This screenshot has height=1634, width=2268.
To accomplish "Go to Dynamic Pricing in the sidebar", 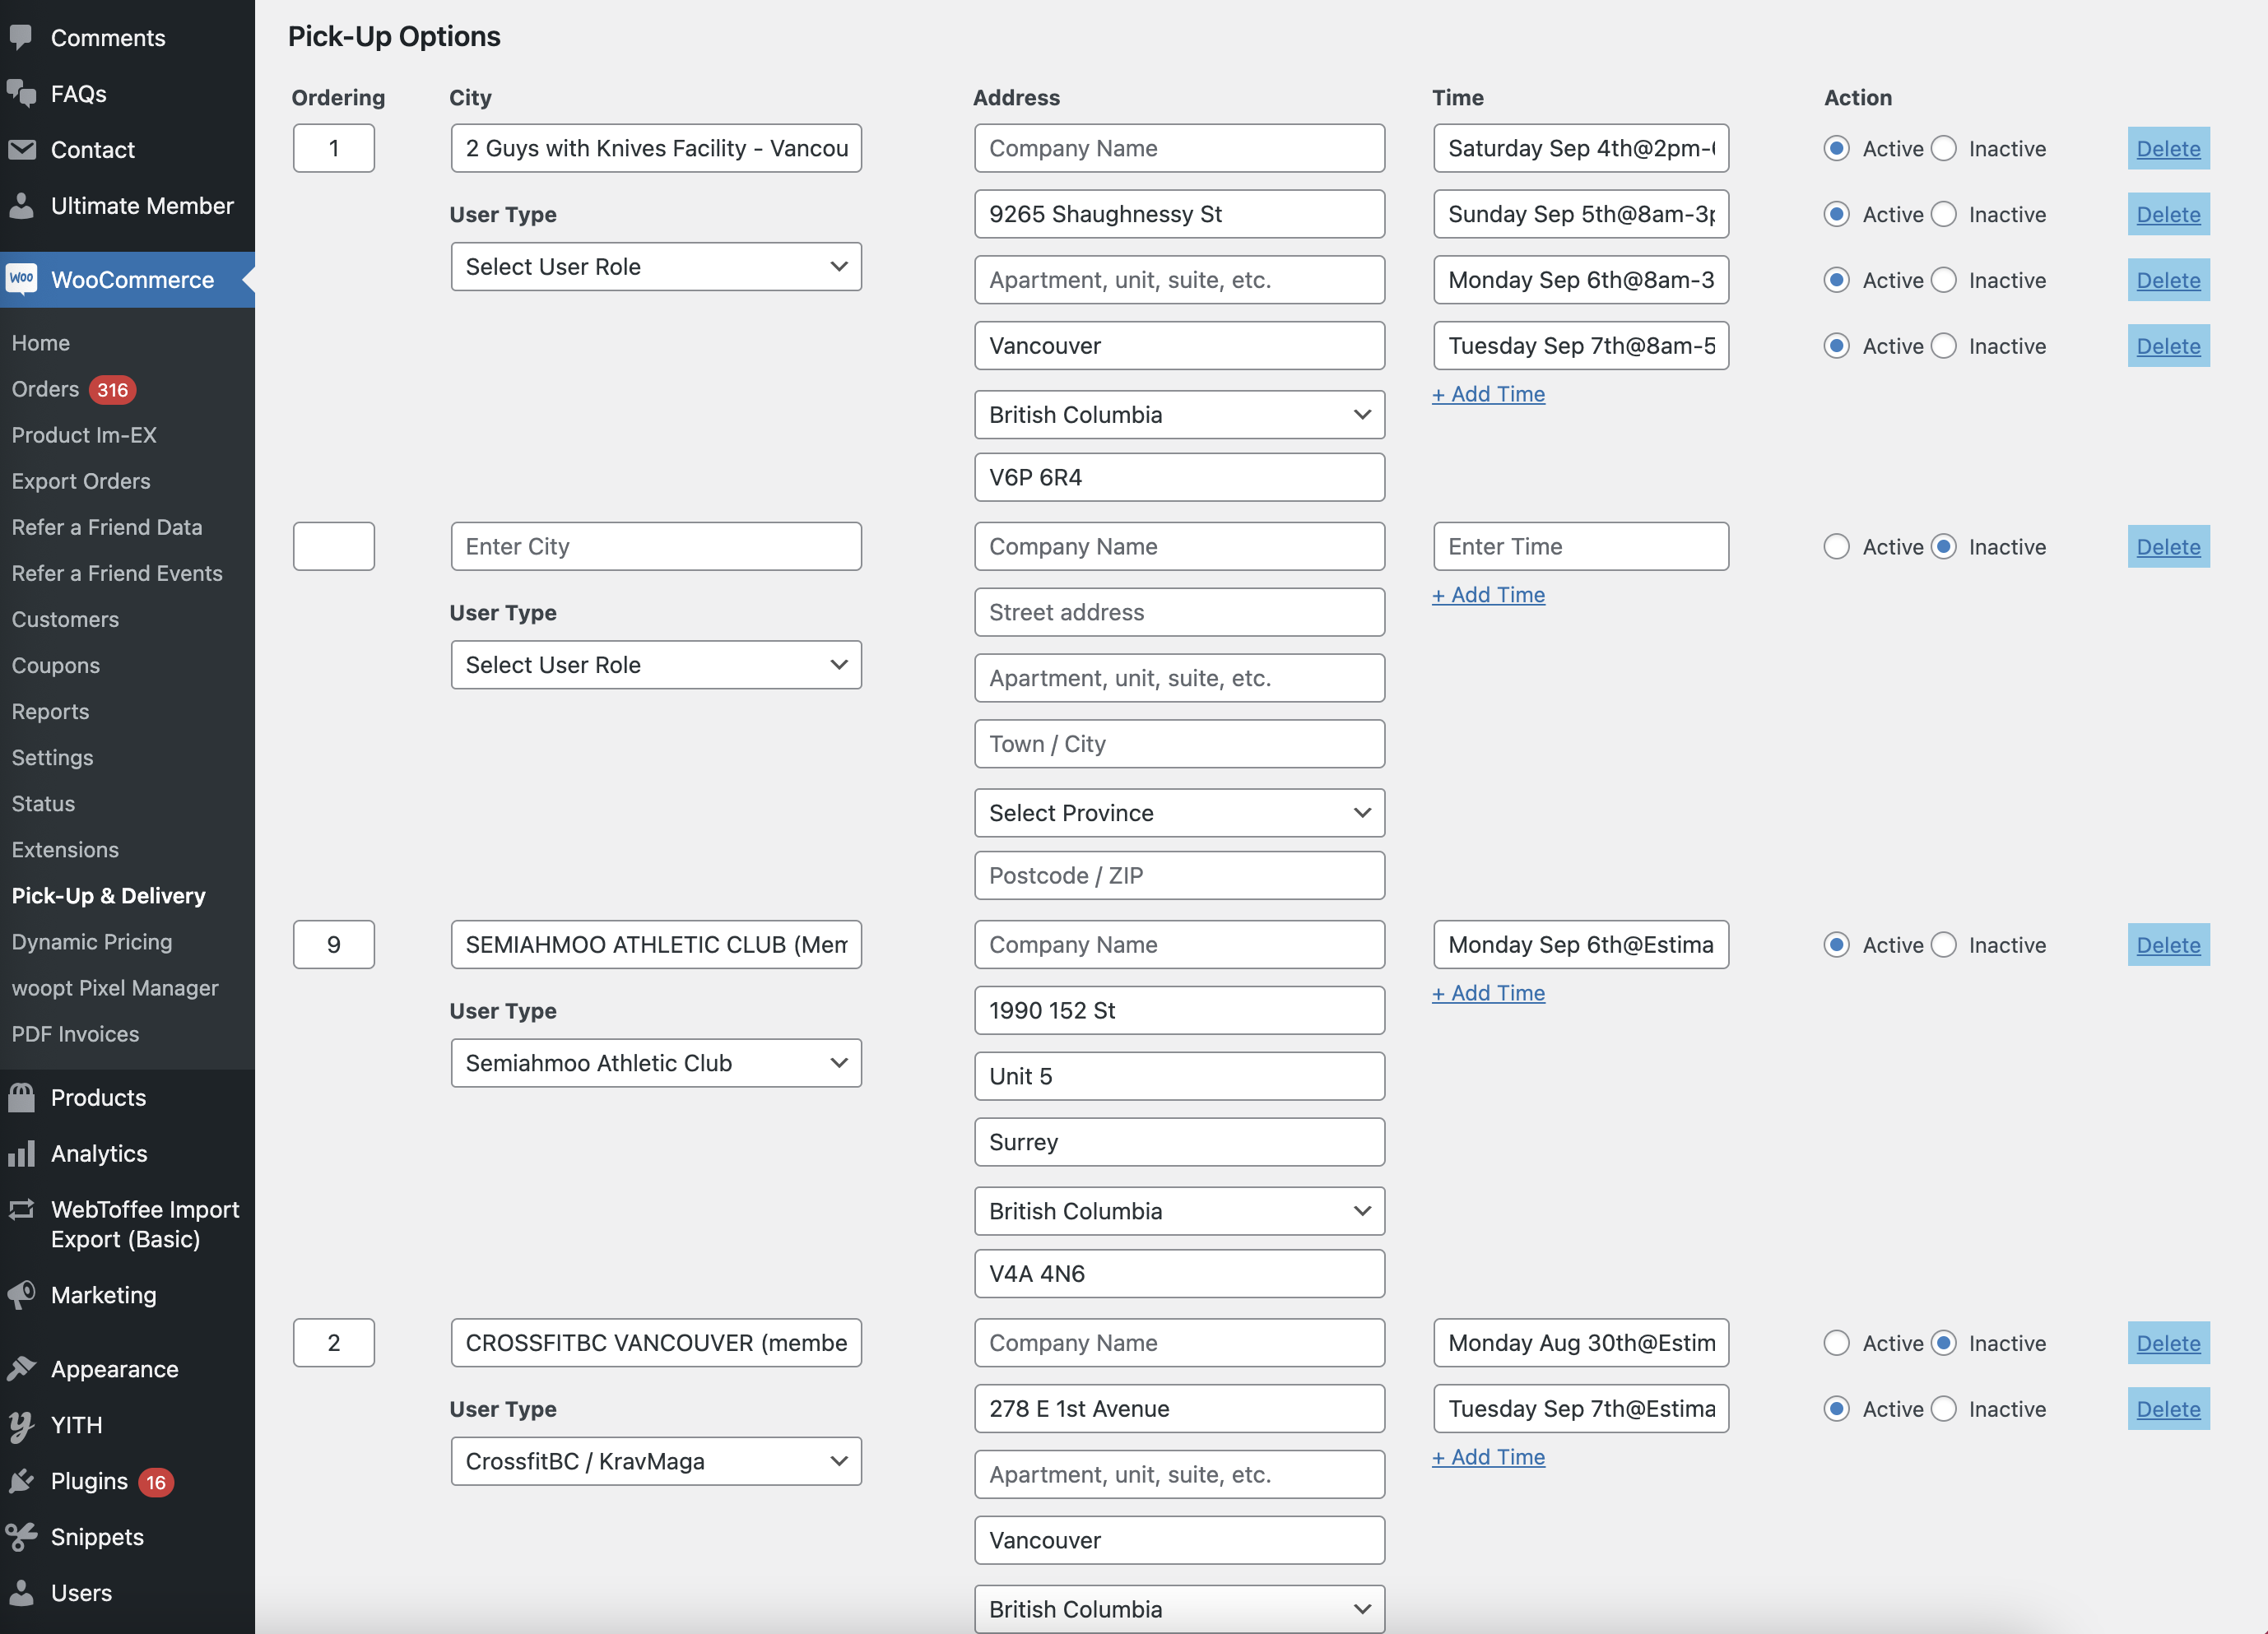I will point(92,942).
